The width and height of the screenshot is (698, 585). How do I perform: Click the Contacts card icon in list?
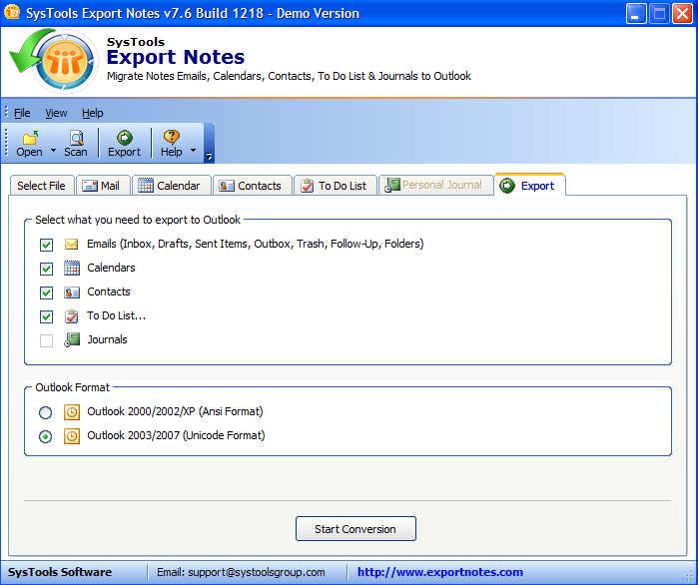[x=72, y=292]
